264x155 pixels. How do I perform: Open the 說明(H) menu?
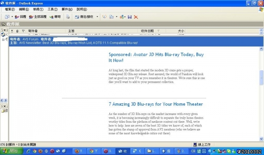[82, 9]
